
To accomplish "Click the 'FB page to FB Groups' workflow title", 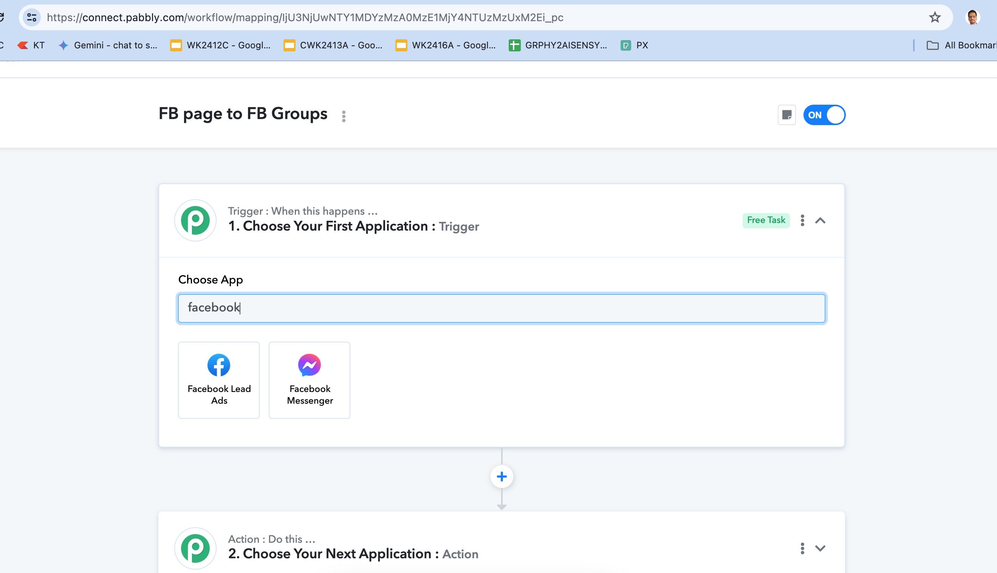I will tap(243, 114).
